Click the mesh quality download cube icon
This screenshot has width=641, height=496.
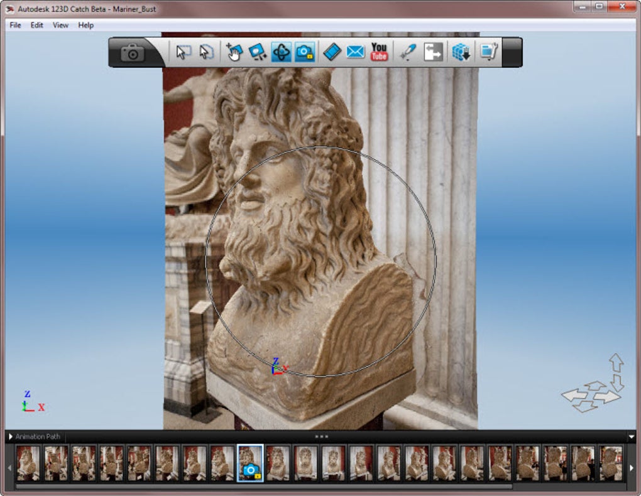pyautogui.click(x=461, y=52)
